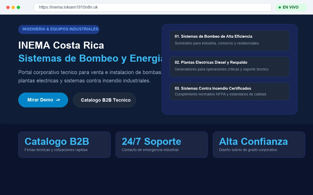Click the Mirar Demo button
The height and width of the screenshot is (195, 313).
tap(43, 100)
